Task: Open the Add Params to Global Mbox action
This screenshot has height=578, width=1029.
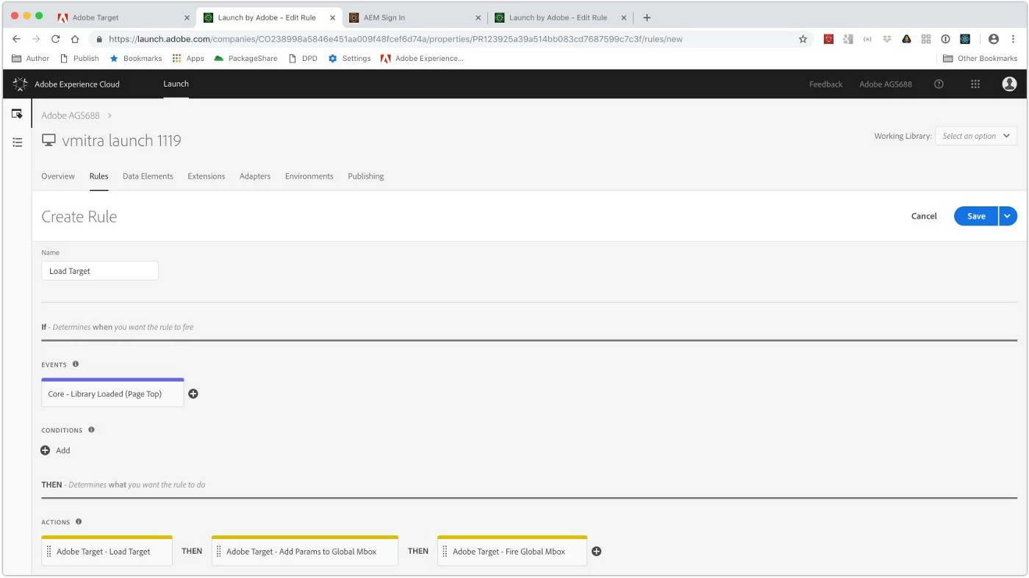Action: (305, 551)
